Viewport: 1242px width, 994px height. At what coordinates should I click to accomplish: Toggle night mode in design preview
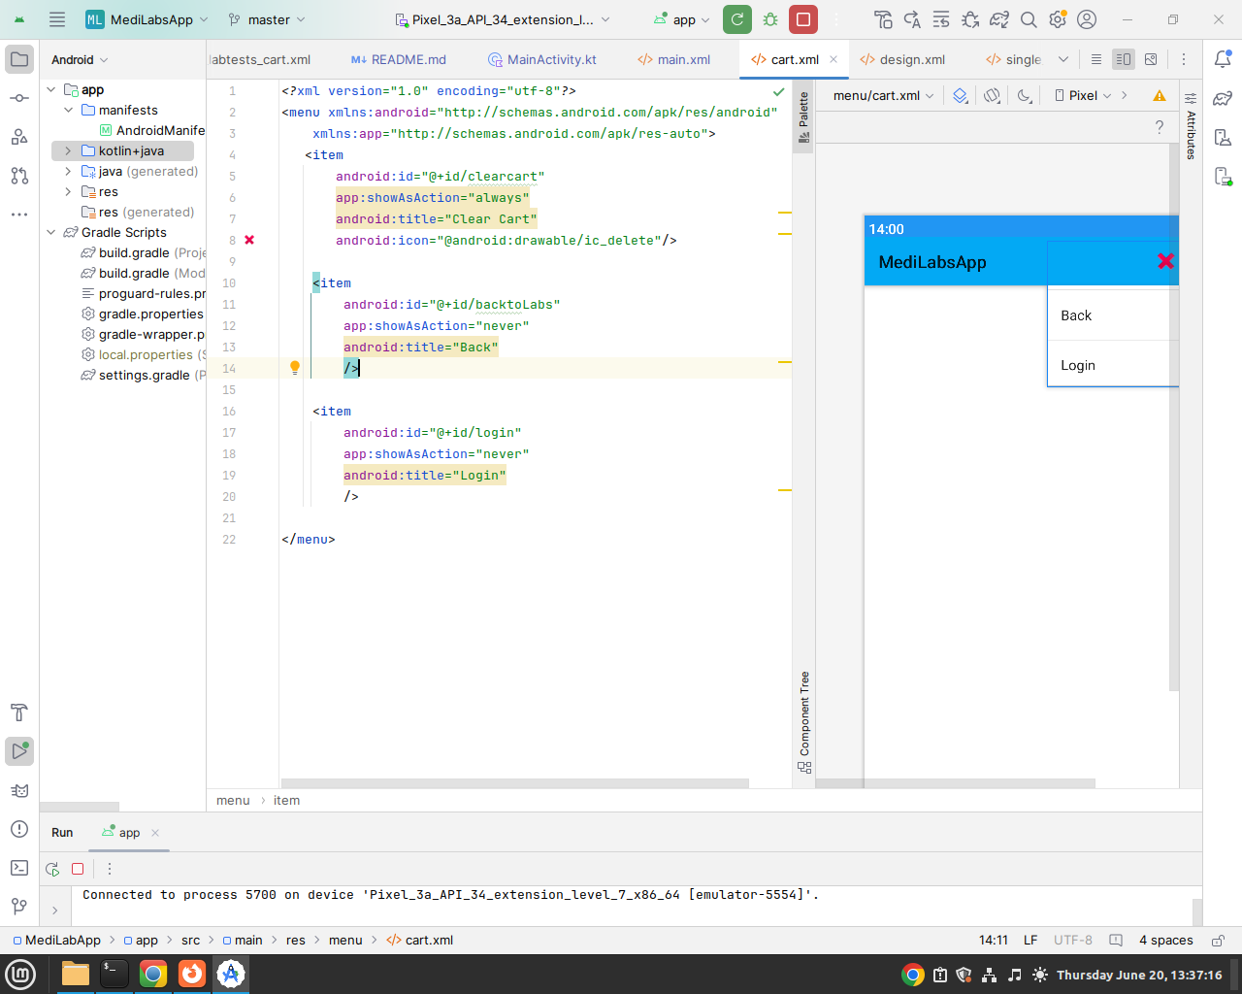[1025, 95]
